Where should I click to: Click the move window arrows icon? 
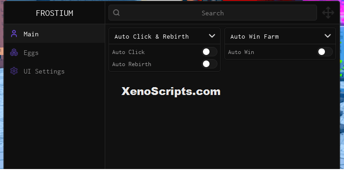(328, 13)
